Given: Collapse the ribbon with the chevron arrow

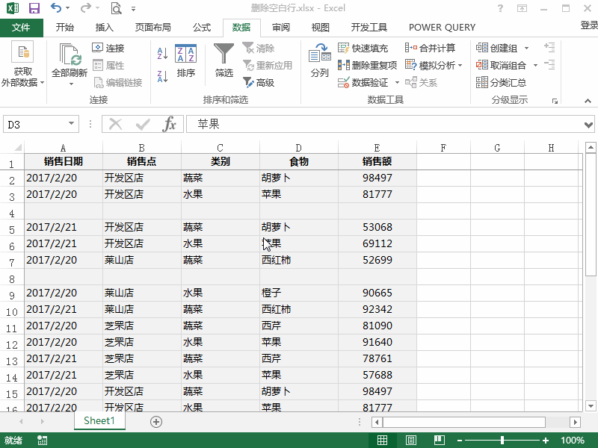Looking at the screenshot, I should (588, 101).
